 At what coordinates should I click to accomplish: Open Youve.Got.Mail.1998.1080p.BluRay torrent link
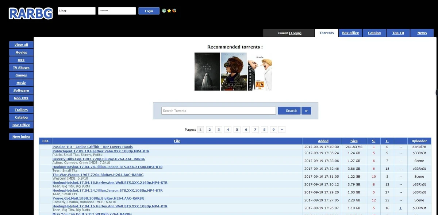pyautogui.click(x=99, y=199)
